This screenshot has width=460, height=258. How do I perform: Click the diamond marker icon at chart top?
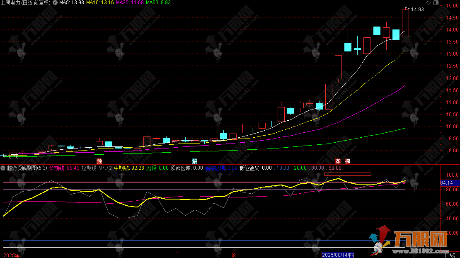429,2
